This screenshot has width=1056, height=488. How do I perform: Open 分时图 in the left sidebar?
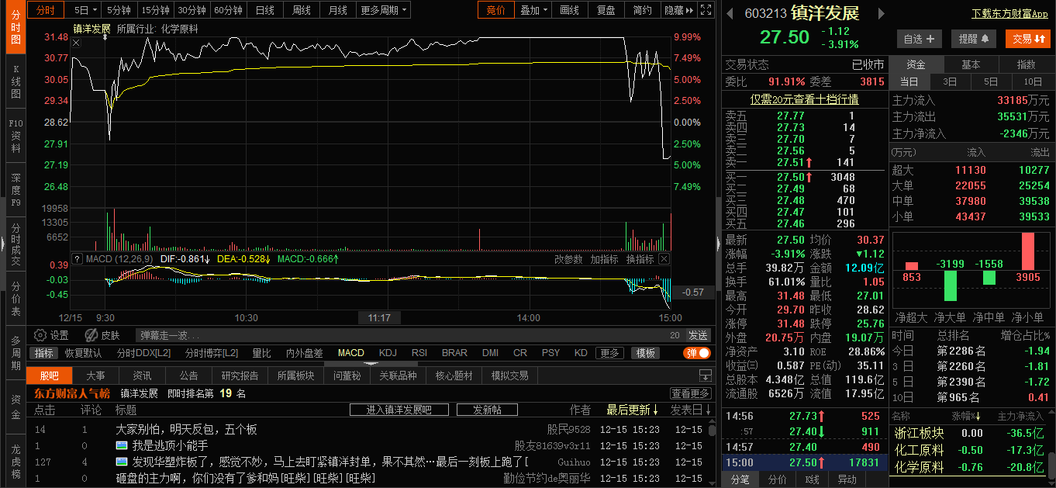16,28
